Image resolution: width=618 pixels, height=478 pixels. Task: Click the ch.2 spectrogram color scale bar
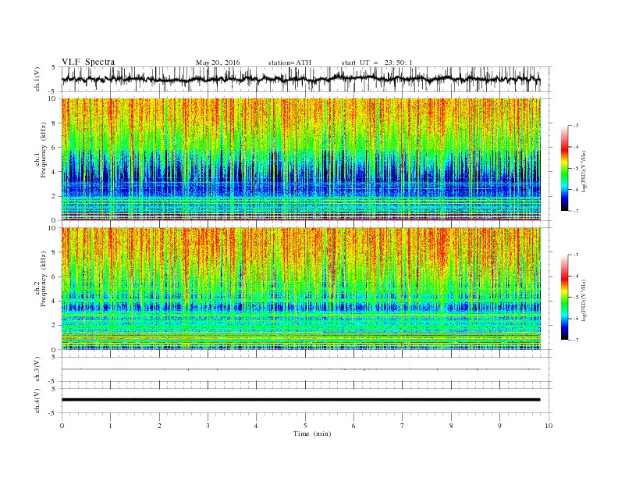pos(565,297)
